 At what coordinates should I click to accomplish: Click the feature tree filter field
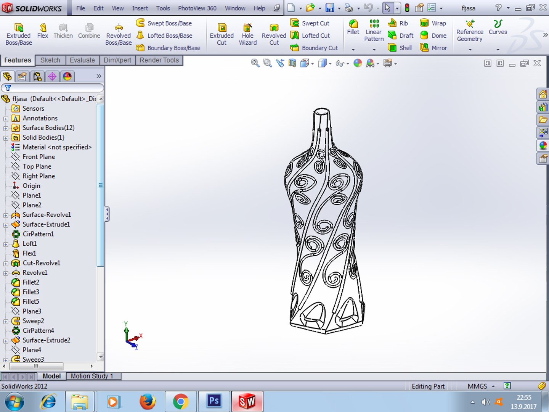pyautogui.click(x=53, y=88)
